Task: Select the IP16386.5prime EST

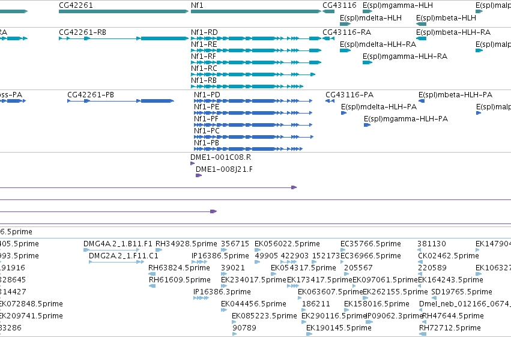Action: click(199, 262)
